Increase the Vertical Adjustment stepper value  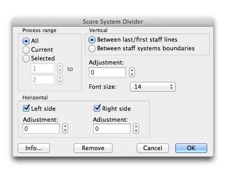(132, 70)
